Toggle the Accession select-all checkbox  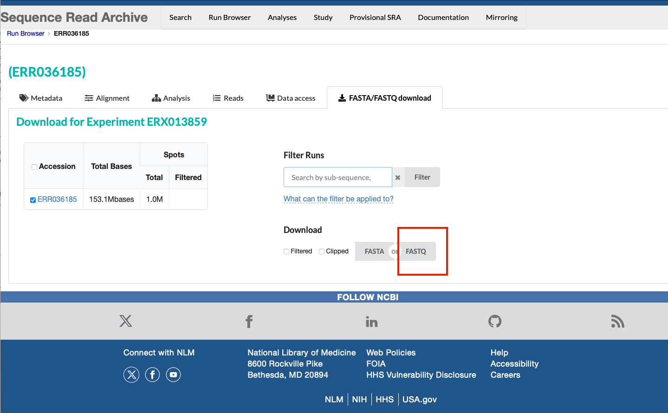34,167
